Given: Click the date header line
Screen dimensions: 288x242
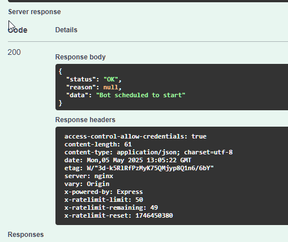Looking at the screenshot, I should pyautogui.click(x=128, y=160).
